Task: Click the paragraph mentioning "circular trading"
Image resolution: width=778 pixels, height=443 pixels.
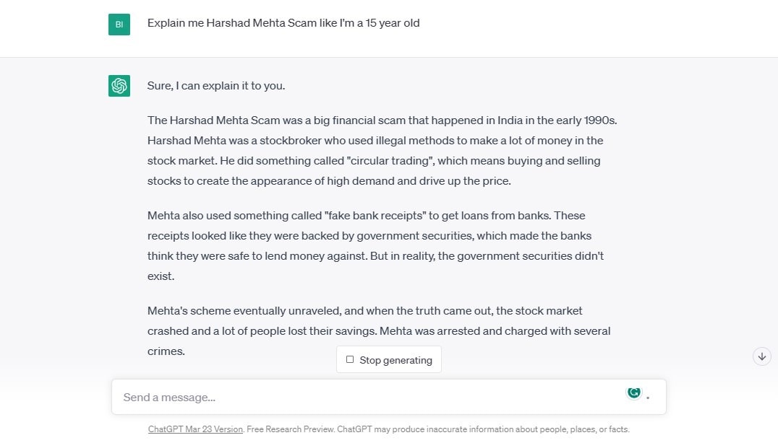Action: [x=382, y=150]
